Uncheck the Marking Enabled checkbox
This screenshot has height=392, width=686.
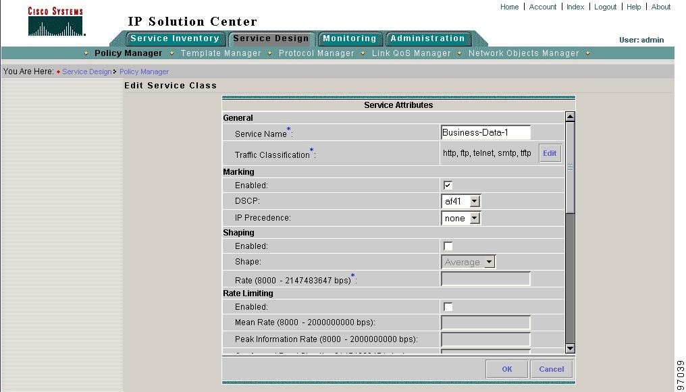(448, 185)
